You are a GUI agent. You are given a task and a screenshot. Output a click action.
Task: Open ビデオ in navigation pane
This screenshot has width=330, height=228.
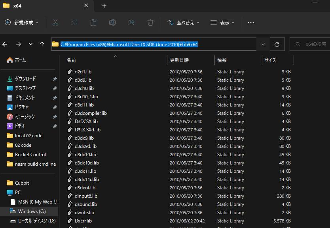pos(20,126)
